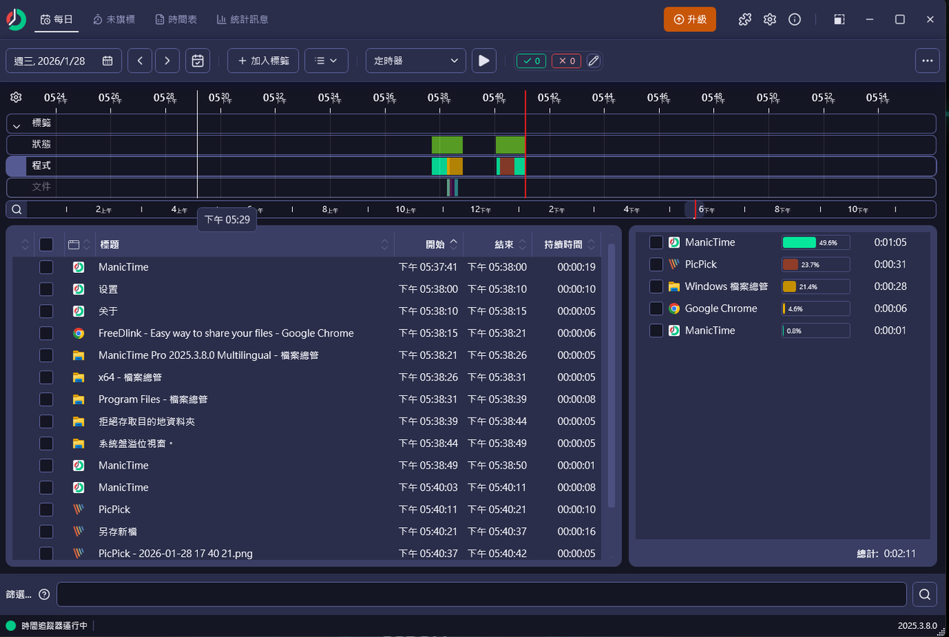This screenshot has height=637, width=949.
Task: Switch to the 統計訊息 tab
Action: (x=242, y=19)
